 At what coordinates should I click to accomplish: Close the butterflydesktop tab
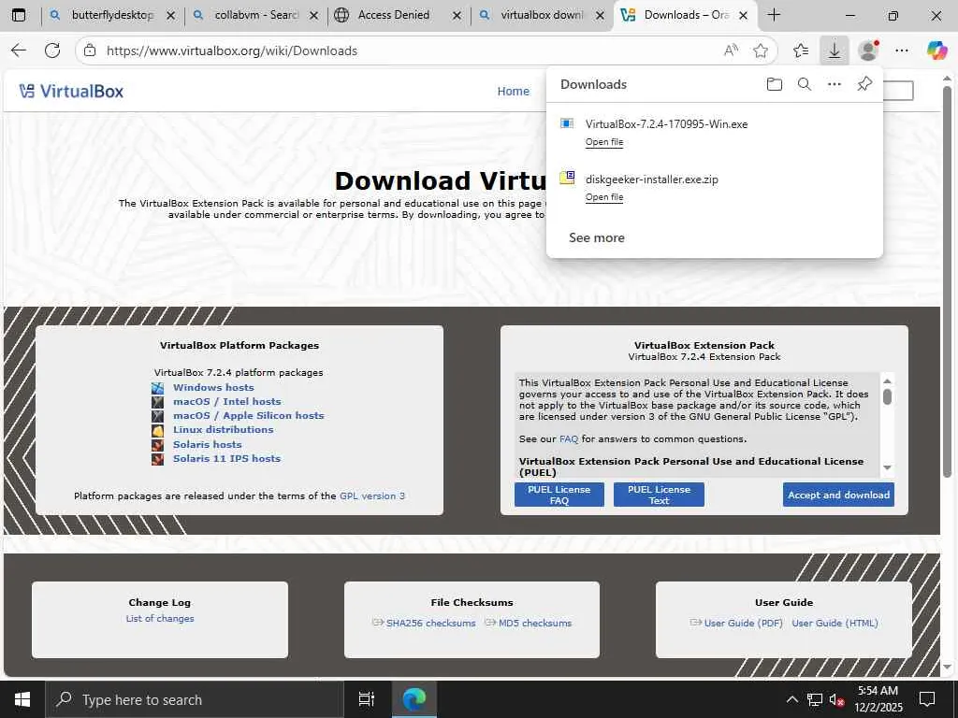(x=171, y=16)
